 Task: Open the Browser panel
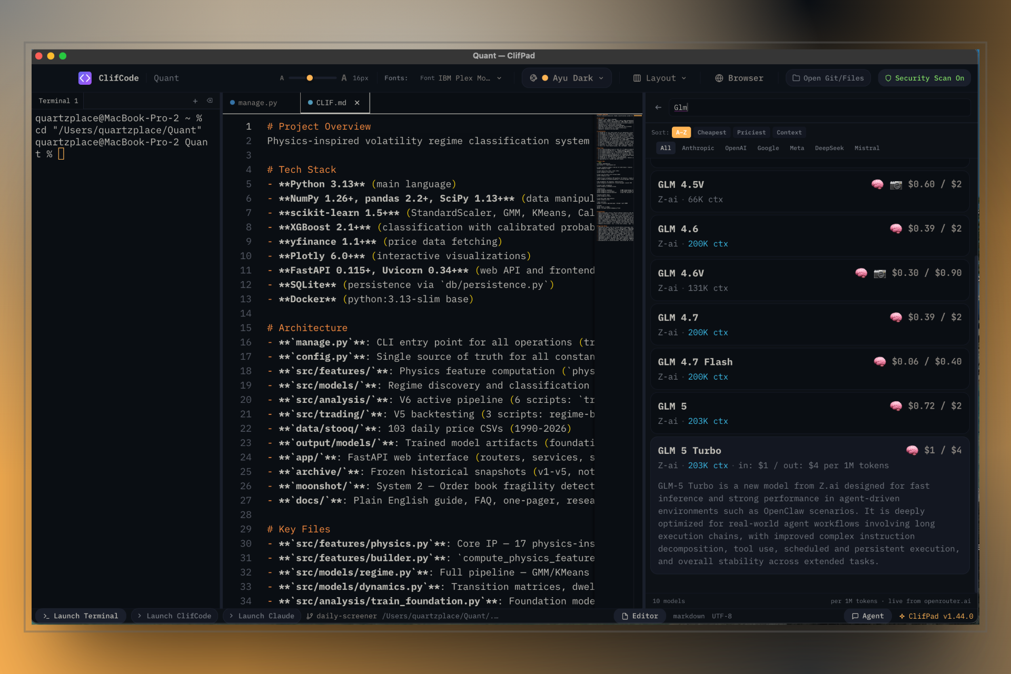tap(739, 78)
